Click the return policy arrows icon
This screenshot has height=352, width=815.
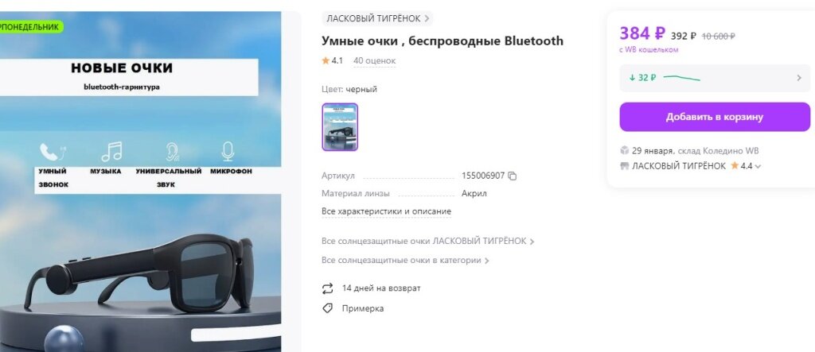327,288
